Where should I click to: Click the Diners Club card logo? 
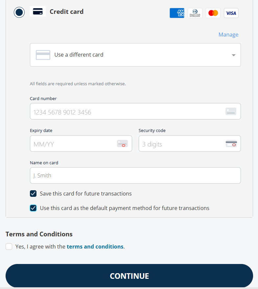pyautogui.click(x=195, y=13)
